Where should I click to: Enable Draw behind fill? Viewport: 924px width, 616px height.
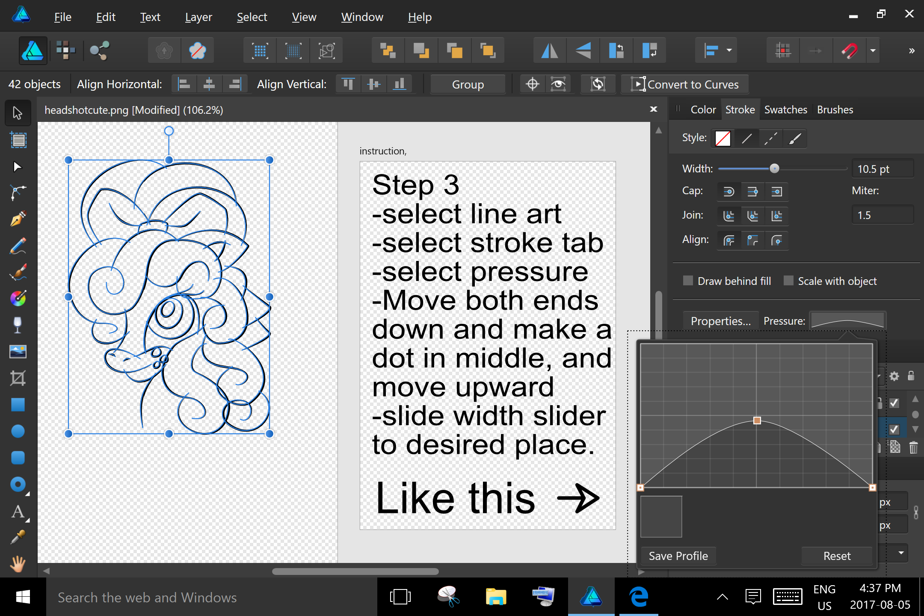click(x=688, y=281)
